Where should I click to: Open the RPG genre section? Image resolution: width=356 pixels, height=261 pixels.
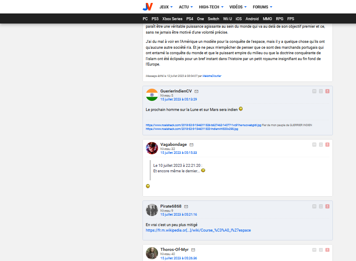pyautogui.click(x=280, y=19)
